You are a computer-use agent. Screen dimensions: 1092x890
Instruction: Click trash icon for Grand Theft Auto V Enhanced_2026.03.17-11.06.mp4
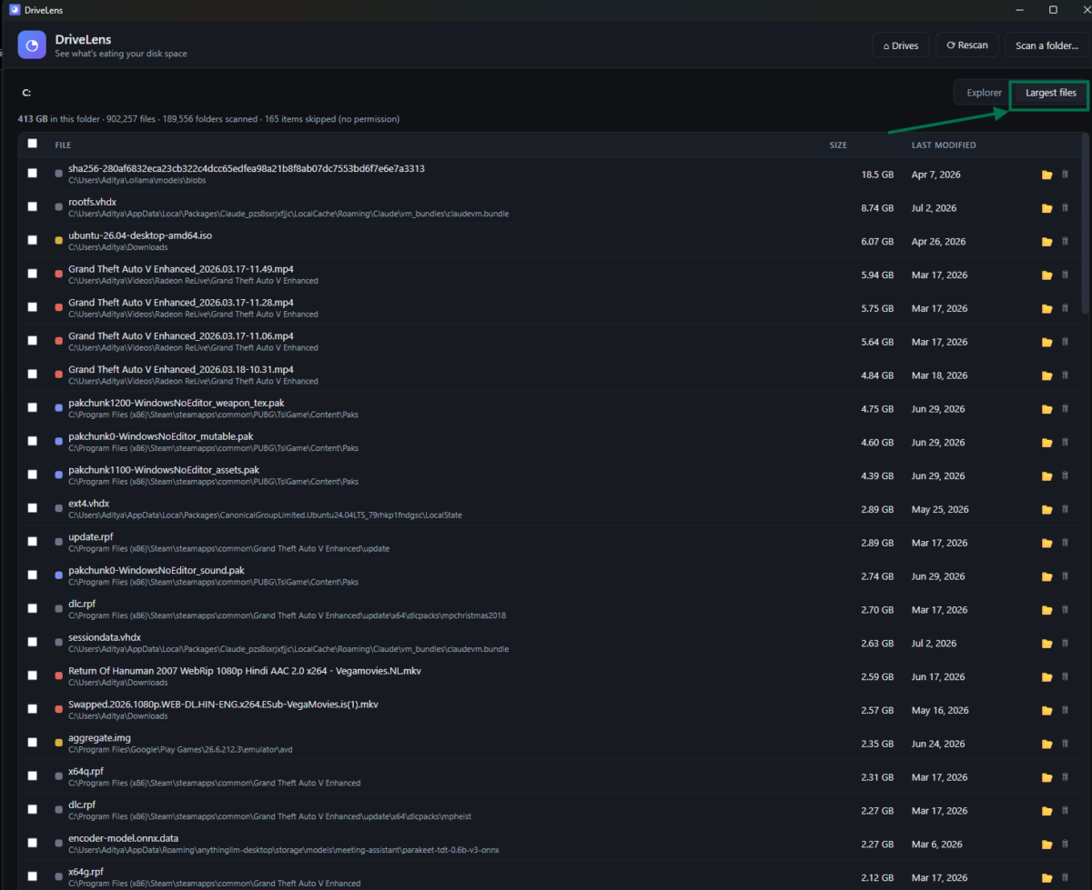point(1065,342)
